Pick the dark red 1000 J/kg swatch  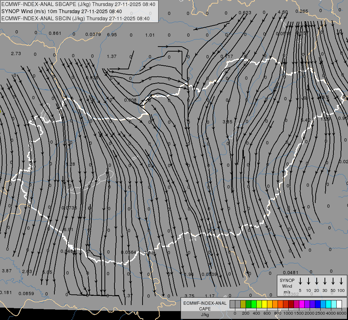click(x=291, y=304)
